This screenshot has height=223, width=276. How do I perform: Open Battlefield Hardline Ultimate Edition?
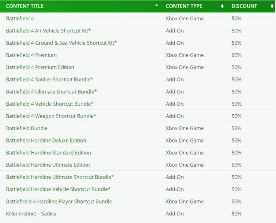coord(48,165)
